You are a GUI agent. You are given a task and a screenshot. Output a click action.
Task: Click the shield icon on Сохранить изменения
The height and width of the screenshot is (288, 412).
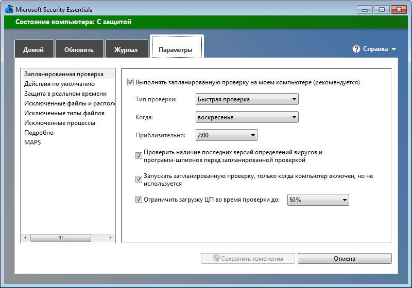(216, 258)
